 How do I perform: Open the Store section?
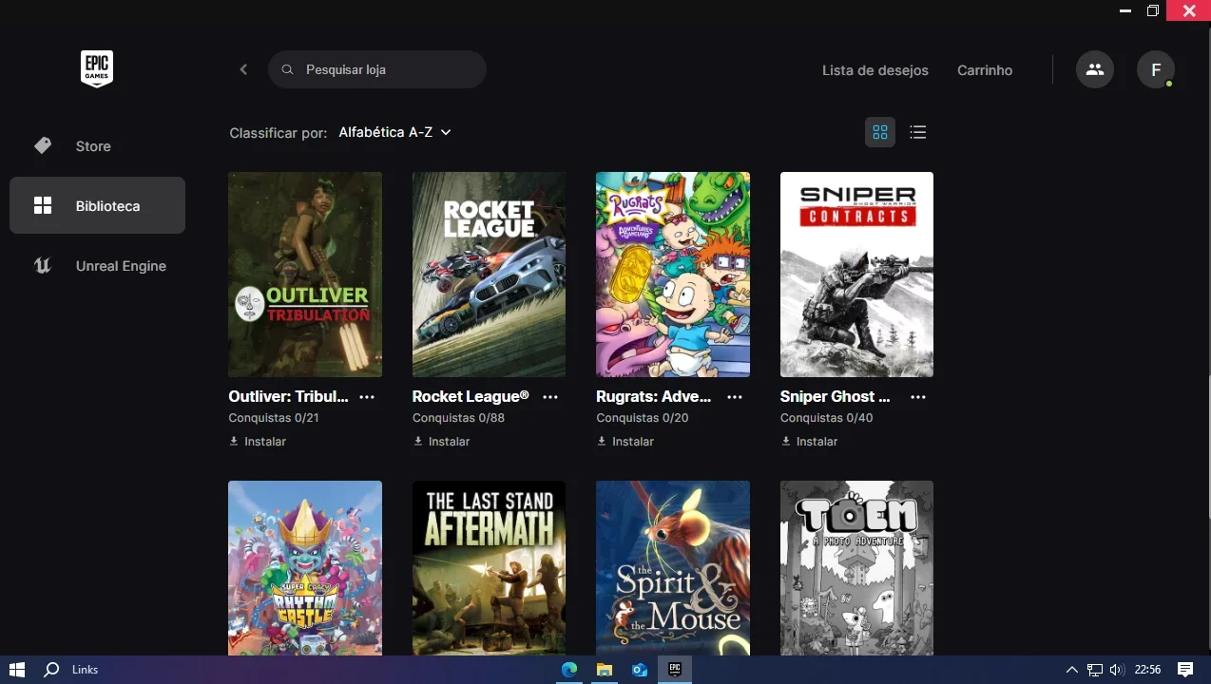click(97, 146)
